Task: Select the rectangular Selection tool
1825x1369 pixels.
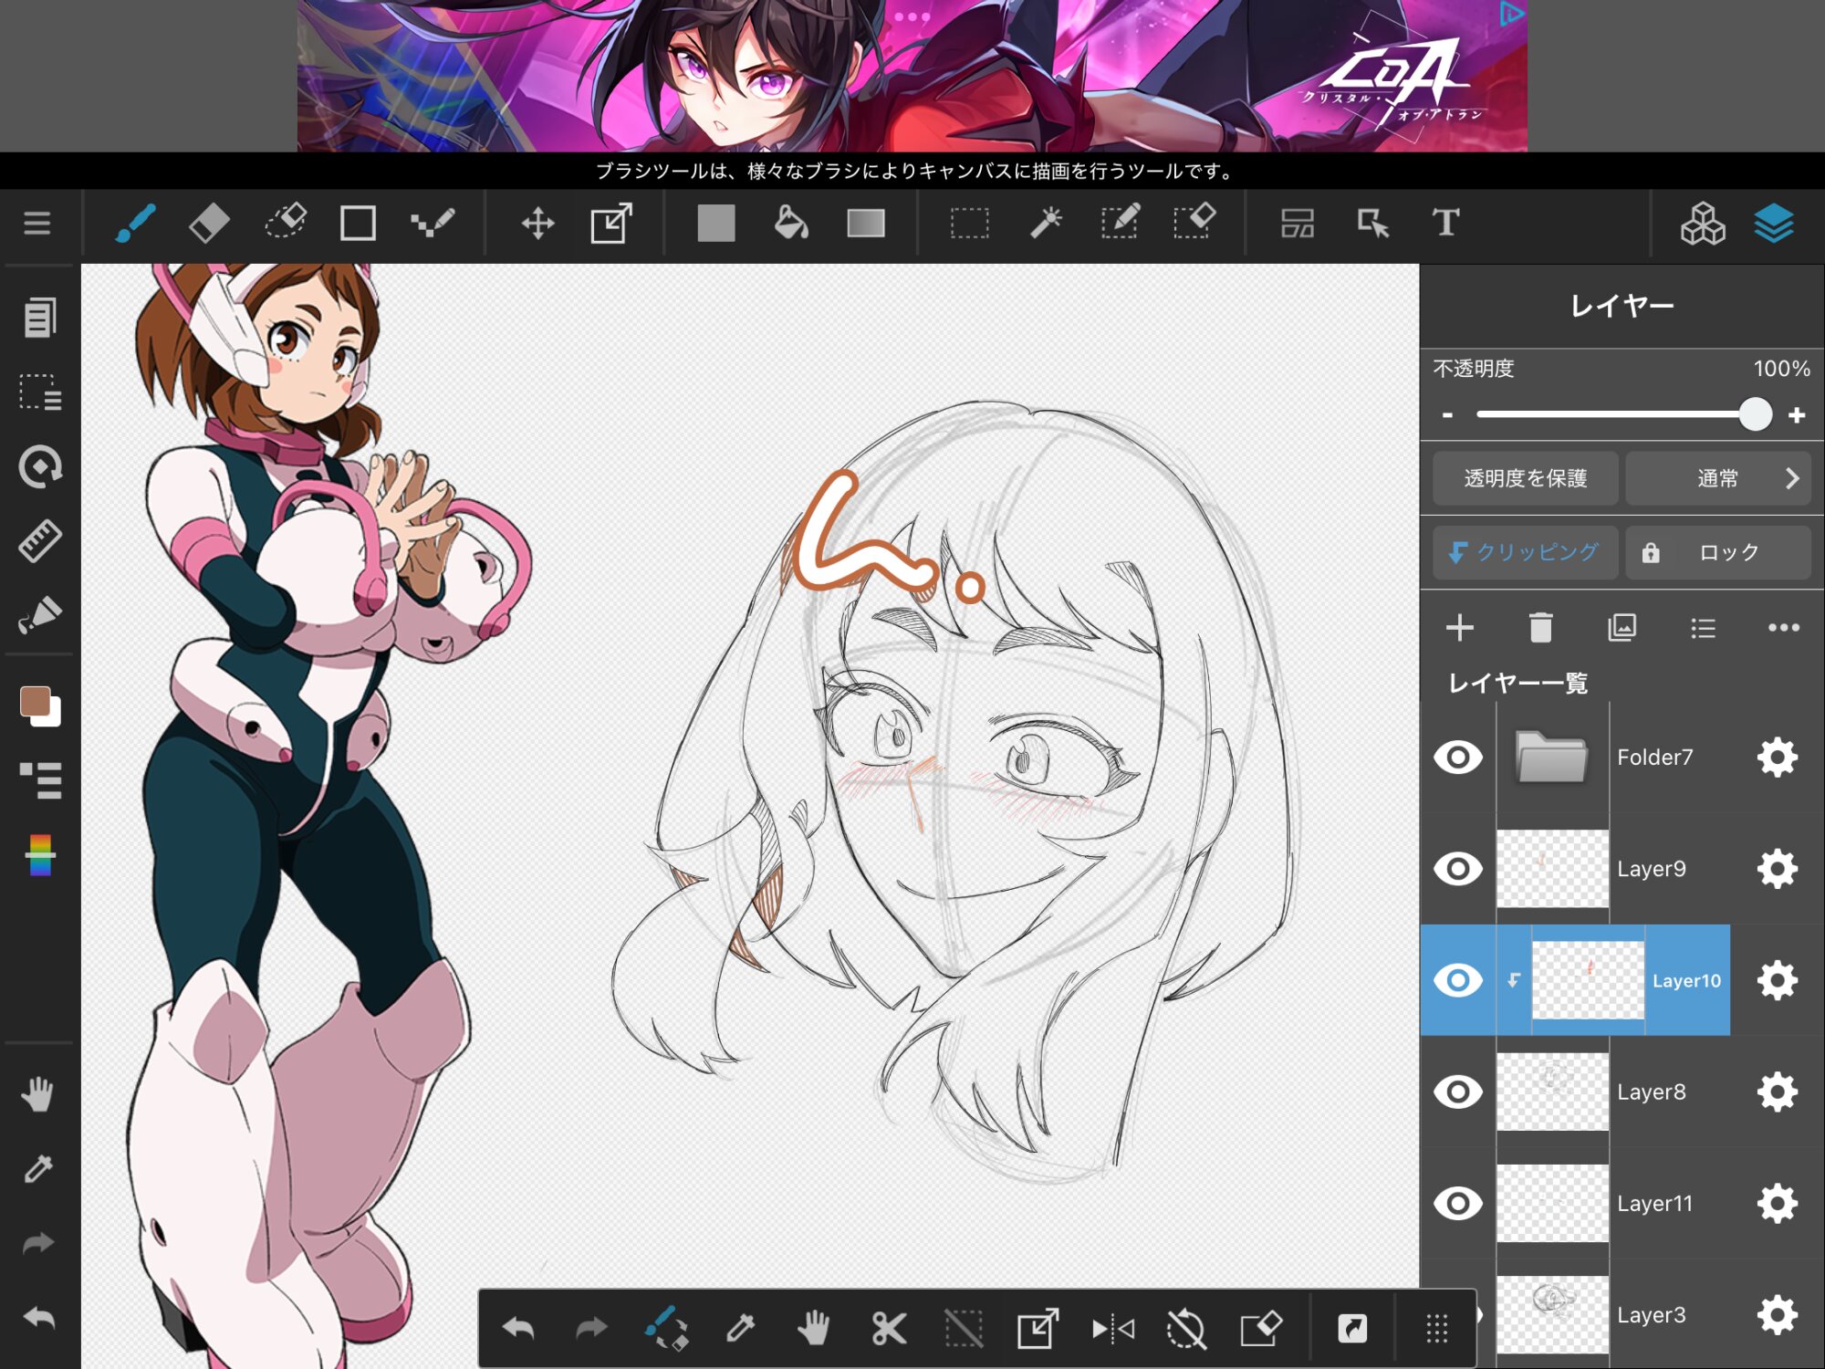Action: pos(969,223)
